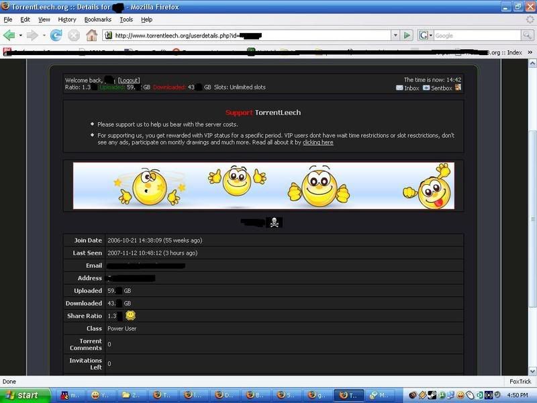Open the search engine selector dropdown arrow
Image resolution: width=537 pixels, height=403 pixels.
430,36
